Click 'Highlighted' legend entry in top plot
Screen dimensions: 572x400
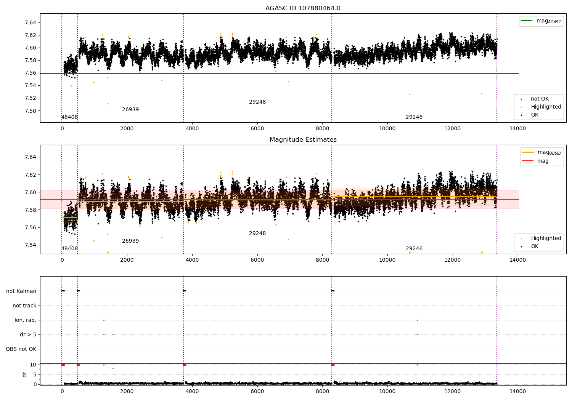[546, 107]
